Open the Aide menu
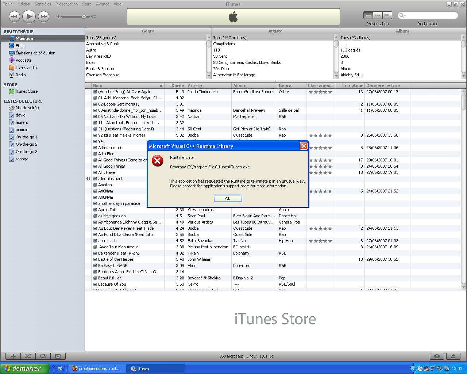 117,4
